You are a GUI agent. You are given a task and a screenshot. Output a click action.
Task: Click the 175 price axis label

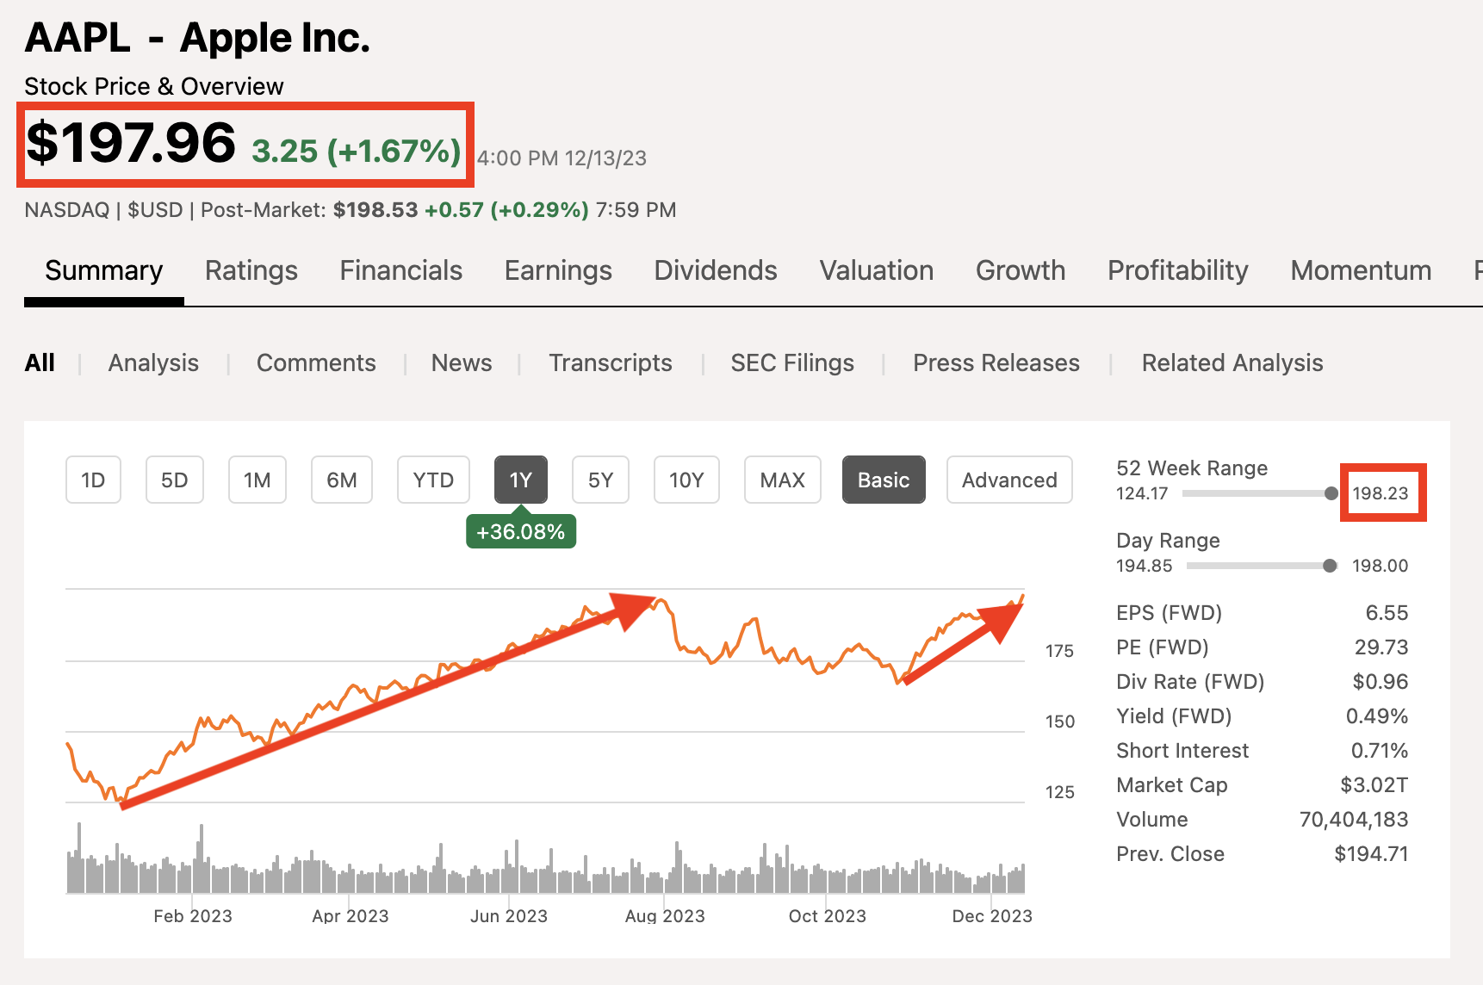tap(1059, 651)
